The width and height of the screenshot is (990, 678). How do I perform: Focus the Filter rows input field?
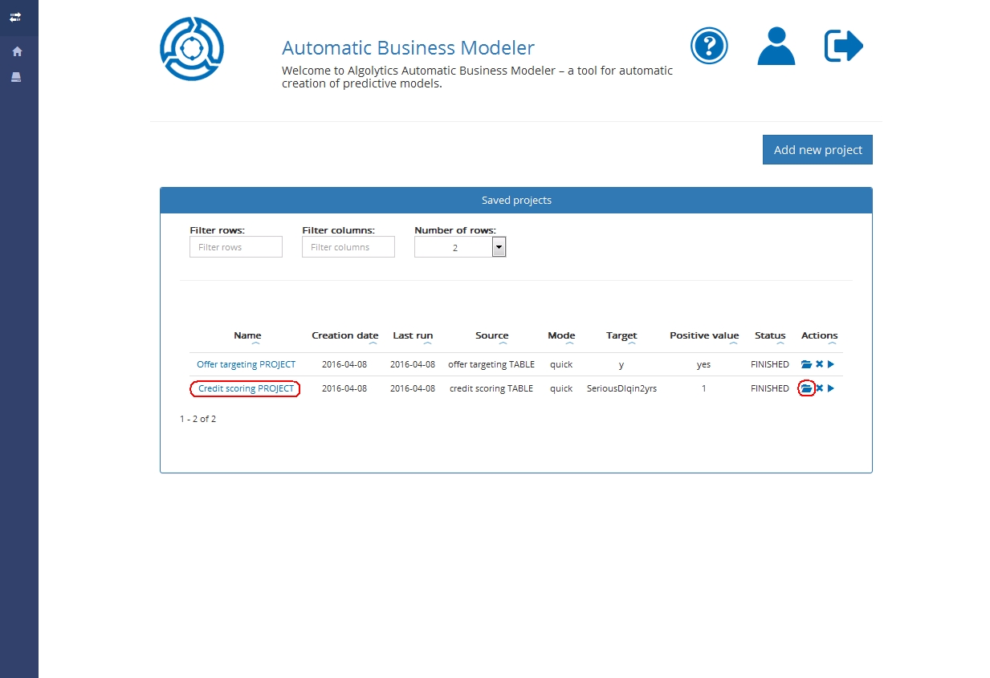(236, 247)
